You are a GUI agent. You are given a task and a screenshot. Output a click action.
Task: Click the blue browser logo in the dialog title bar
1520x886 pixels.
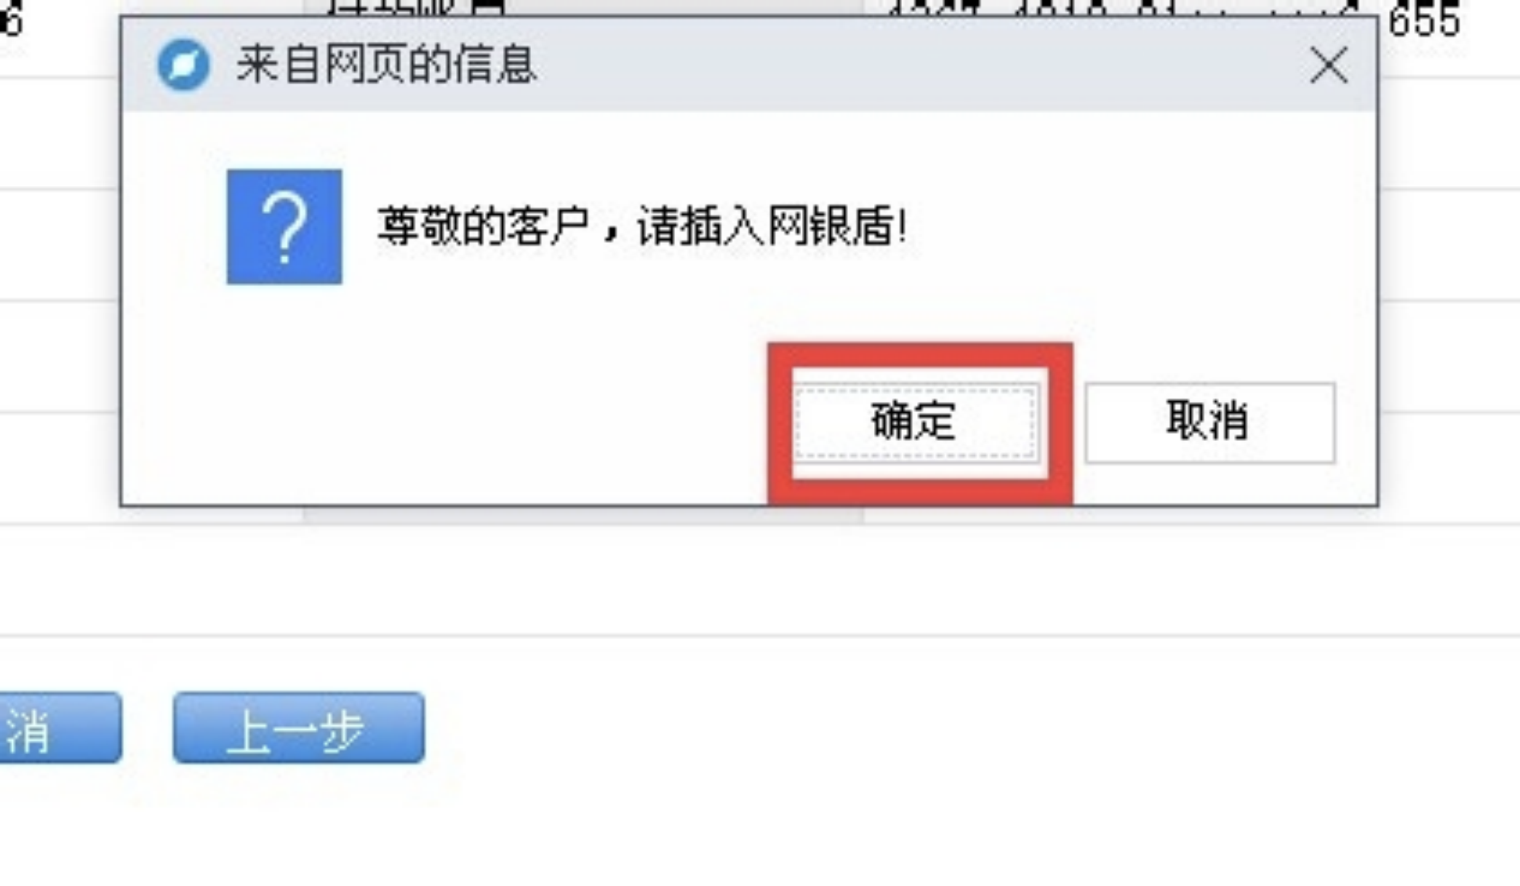183,65
